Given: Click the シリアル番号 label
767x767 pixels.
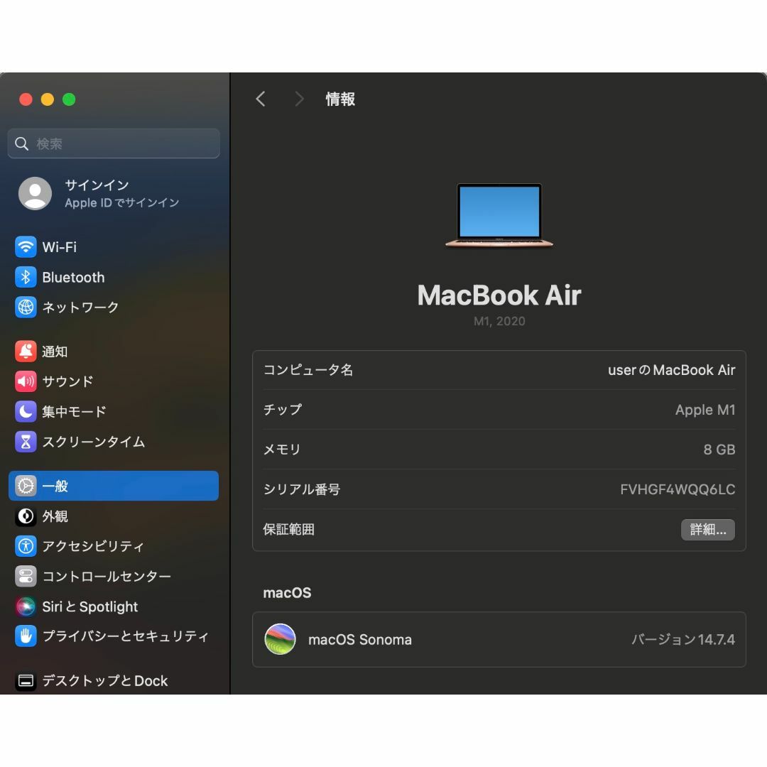Looking at the screenshot, I should click(302, 489).
